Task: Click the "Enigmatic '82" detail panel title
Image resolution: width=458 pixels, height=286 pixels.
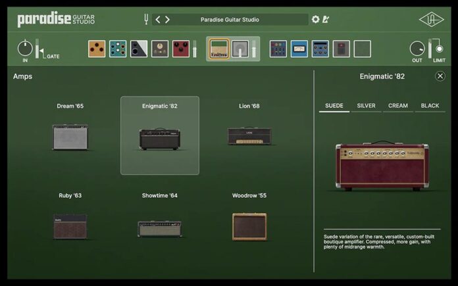Action: point(382,76)
